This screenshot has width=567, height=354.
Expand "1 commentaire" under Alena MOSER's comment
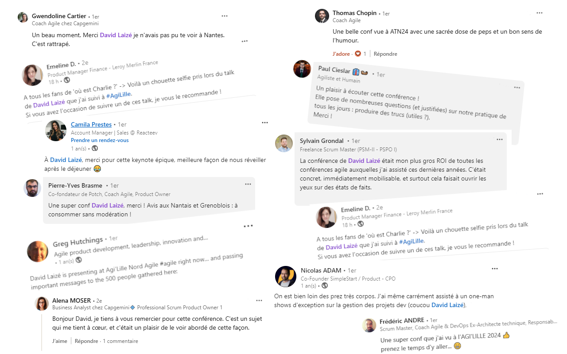coord(120,341)
